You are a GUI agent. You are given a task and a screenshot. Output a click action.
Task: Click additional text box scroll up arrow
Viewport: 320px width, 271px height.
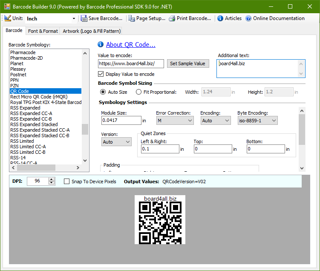(301, 64)
